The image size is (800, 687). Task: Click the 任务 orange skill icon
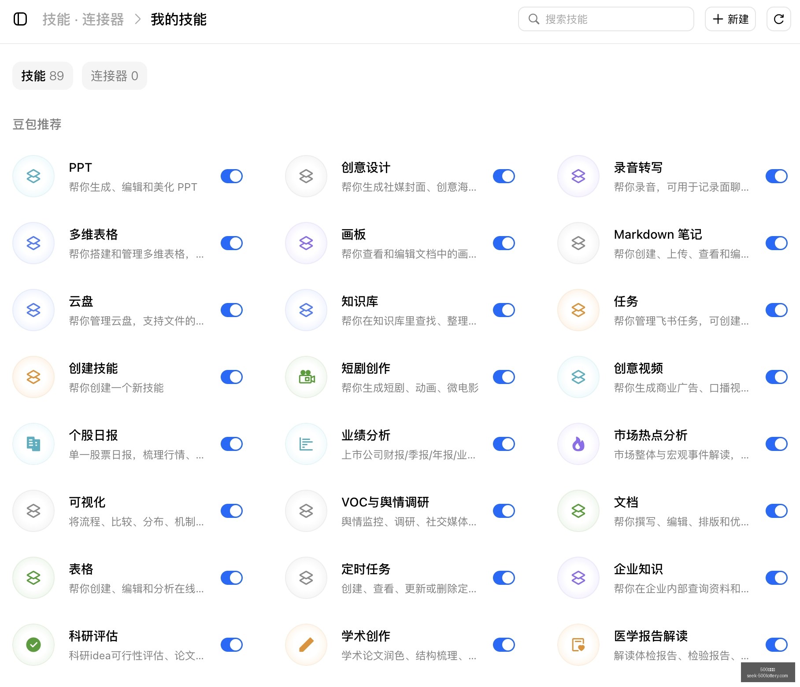pyautogui.click(x=578, y=310)
